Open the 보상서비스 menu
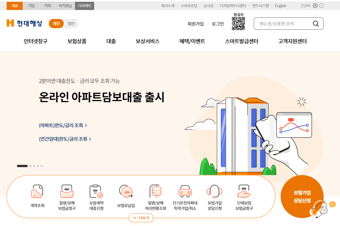The width and height of the screenshot is (340, 226). coord(147,41)
